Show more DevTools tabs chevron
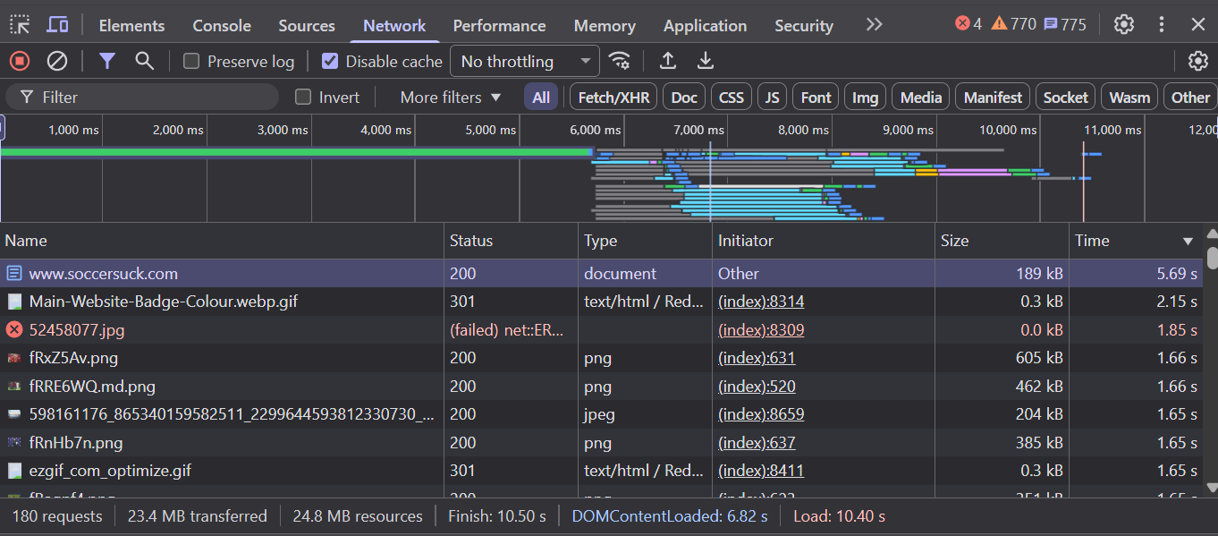 pyautogui.click(x=874, y=25)
